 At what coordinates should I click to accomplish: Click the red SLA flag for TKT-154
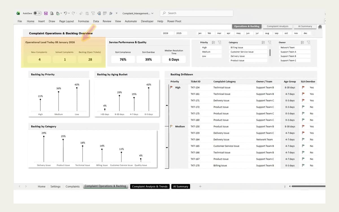click(303, 87)
